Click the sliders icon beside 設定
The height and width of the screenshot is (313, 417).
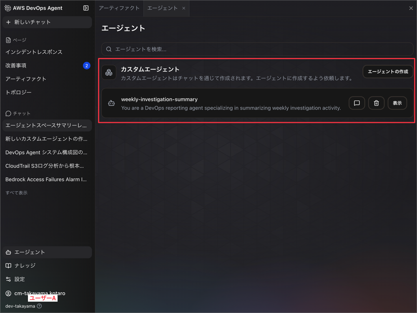coord(8,279)
